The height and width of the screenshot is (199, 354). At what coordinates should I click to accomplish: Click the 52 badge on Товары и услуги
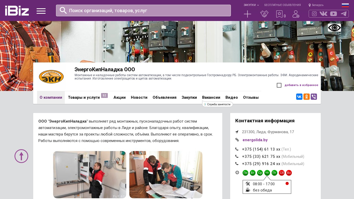coord(104,95)
